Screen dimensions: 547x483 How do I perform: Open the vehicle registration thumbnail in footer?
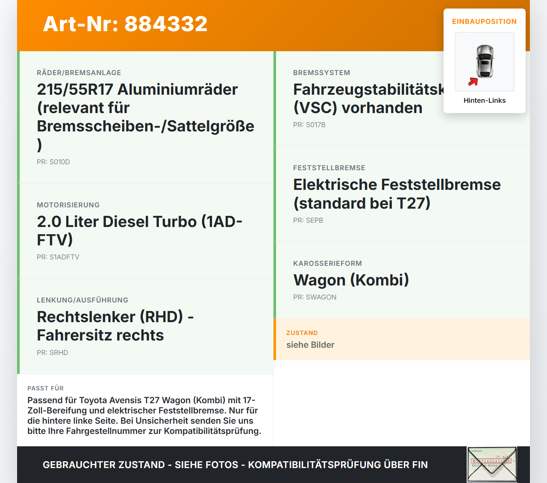coord(492,464)
